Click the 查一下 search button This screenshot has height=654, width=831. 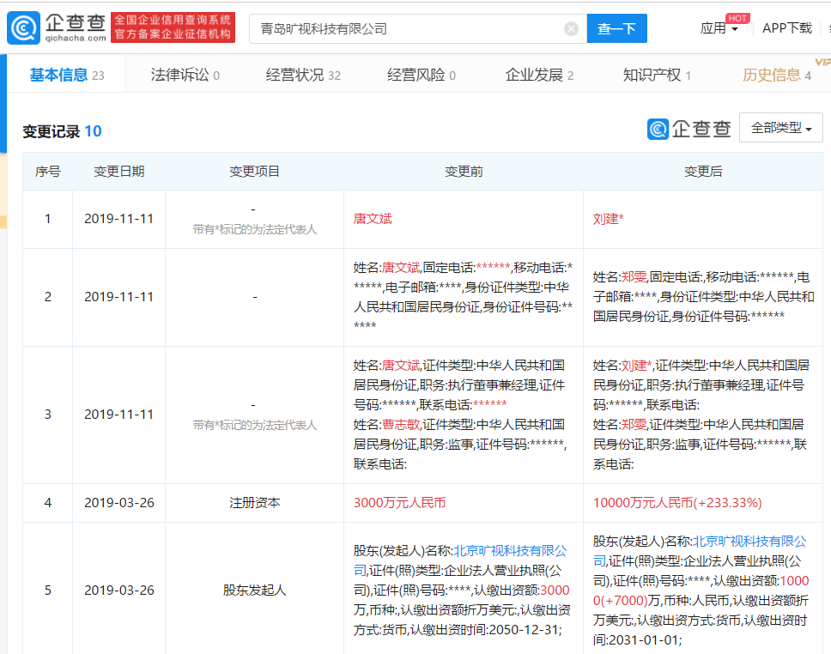click(x=617, y=28)
